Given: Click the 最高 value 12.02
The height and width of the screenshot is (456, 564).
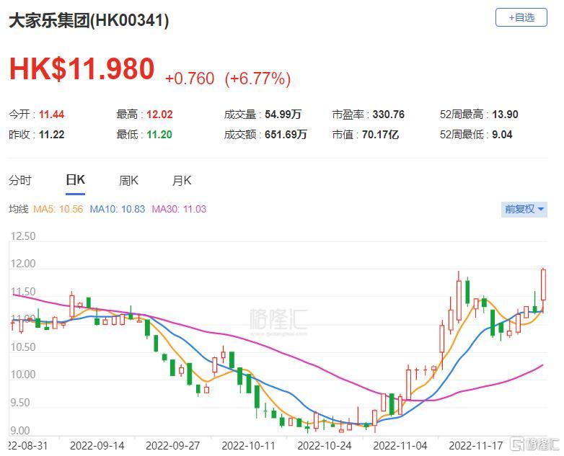Looking at the screenshot, I should pos(159,115).
